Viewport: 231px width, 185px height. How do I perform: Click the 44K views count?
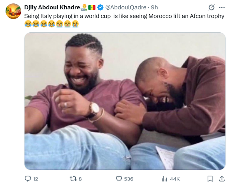click(x=175, y=179)
